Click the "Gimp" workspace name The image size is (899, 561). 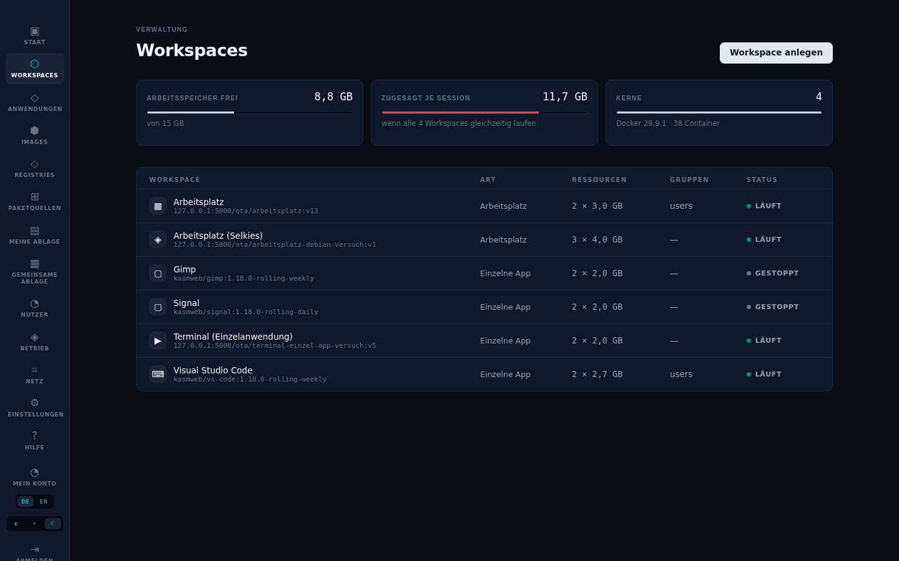185,269
